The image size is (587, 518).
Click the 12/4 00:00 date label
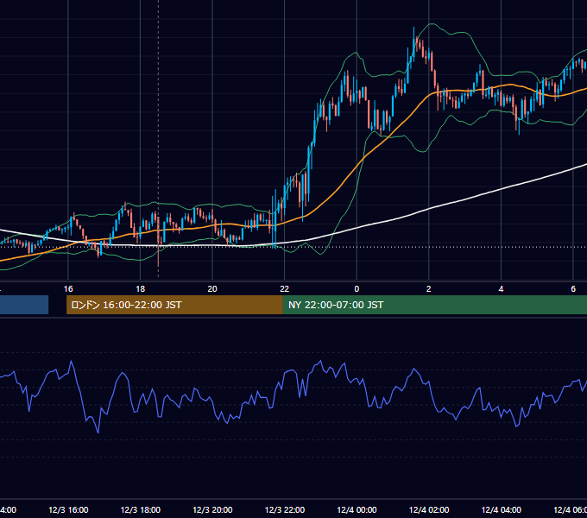tap(357, 509)
